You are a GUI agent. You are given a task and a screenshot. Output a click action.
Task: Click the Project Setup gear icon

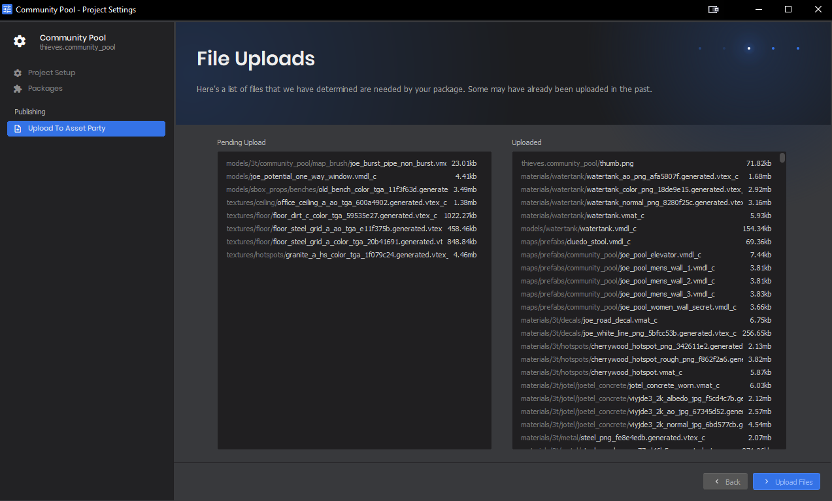(18, 73)
